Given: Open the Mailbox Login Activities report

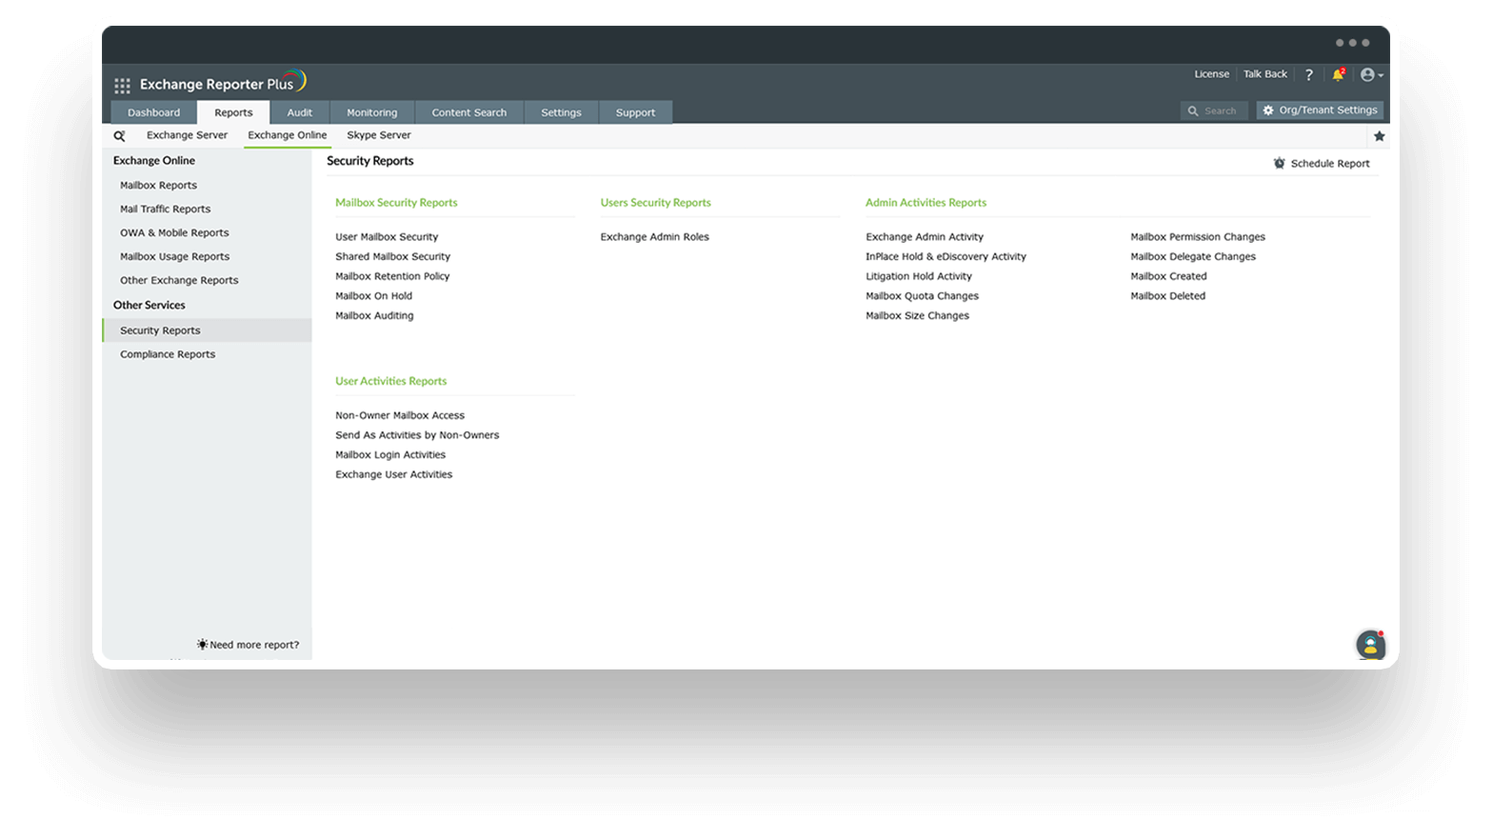Looking at the screenshot, I should click(390, 455).
